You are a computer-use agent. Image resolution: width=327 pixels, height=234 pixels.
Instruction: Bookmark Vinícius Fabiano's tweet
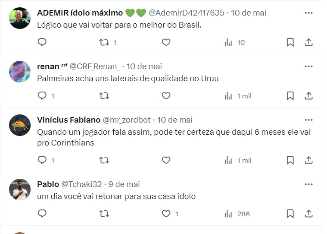tap(290, 160)
